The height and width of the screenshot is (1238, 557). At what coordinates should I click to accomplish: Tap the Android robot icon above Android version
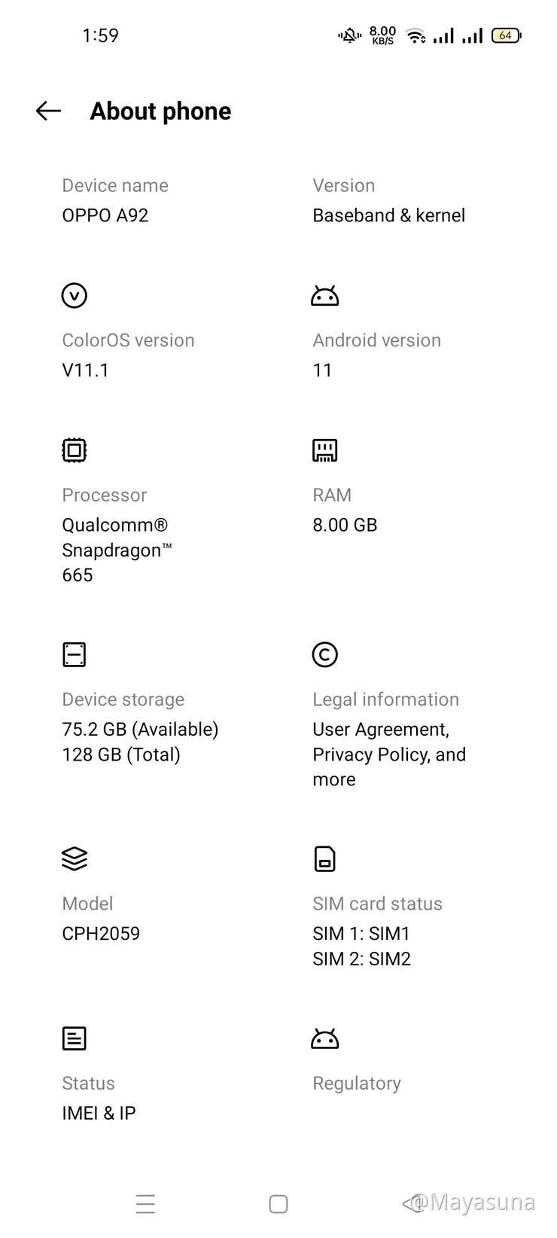click(324, 296)
